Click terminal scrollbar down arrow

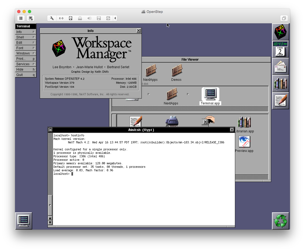[x=50, y=223]
